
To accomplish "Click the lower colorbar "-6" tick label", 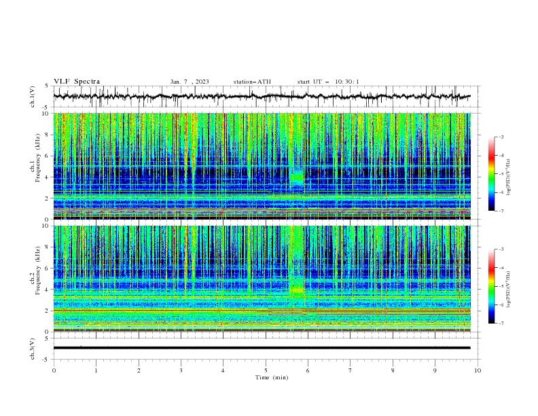I will pos(501,305).
